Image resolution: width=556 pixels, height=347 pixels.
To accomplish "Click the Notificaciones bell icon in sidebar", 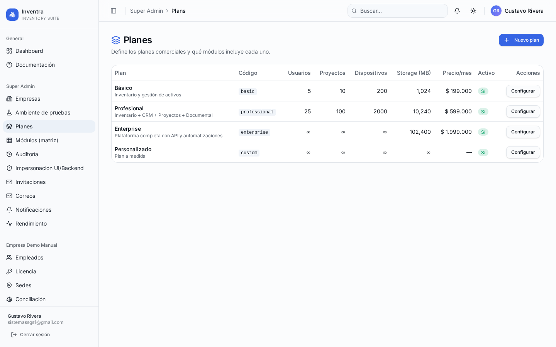I will [x=9, y=210].
